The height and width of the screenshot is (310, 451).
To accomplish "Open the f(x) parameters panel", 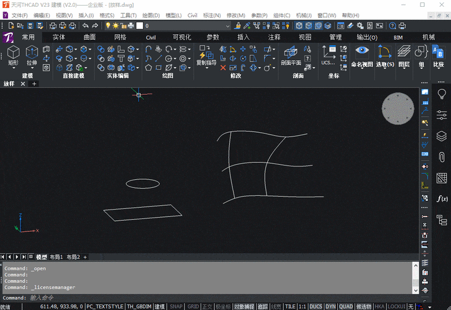I will click(442, 198).
